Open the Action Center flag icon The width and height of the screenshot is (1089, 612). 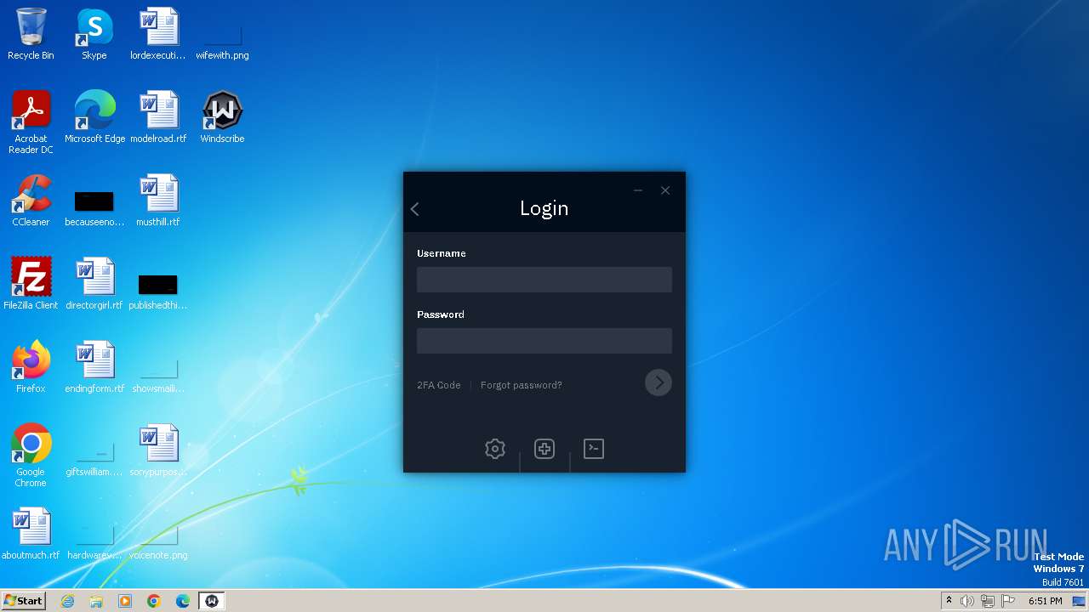[x=1008, y=601]
